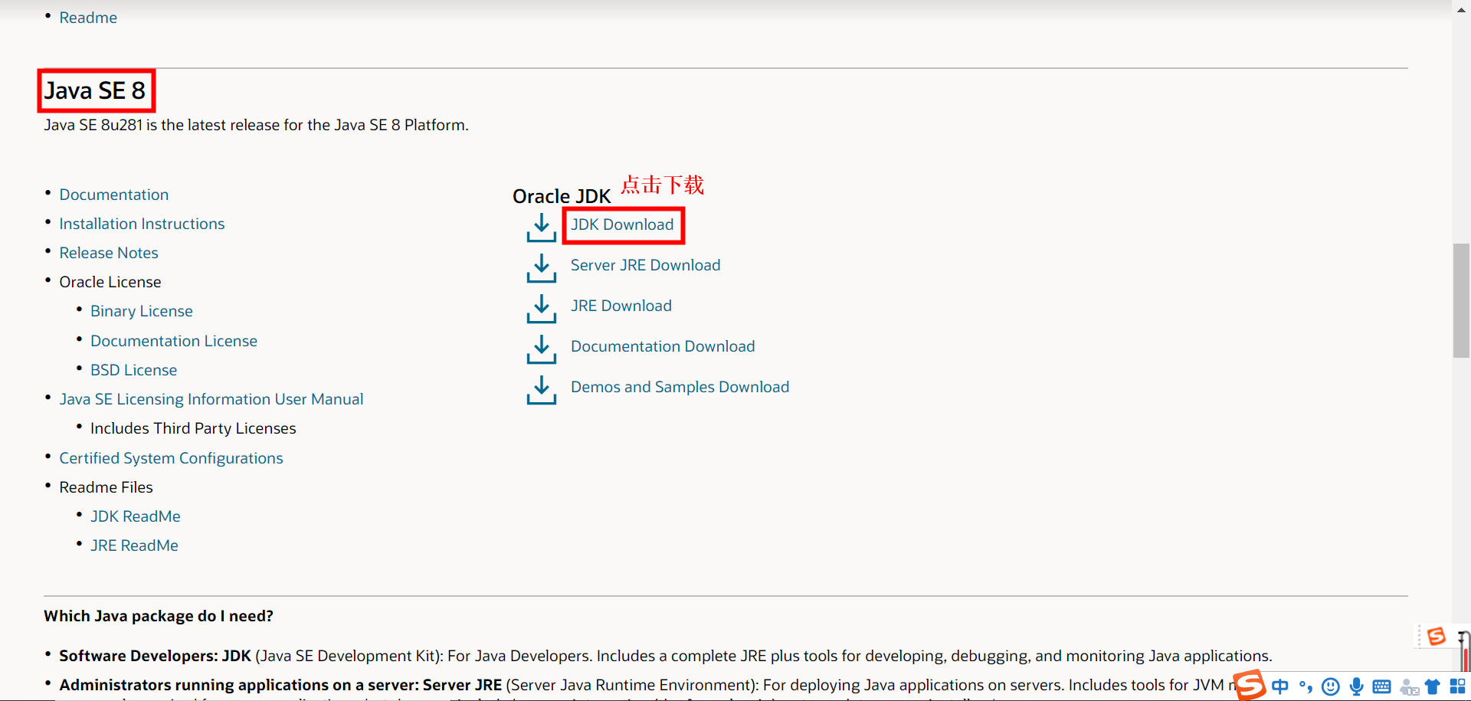The width and height of the screenshot is (1471, 701).
Task: Open the BSD License link
Action: (133, 370)
